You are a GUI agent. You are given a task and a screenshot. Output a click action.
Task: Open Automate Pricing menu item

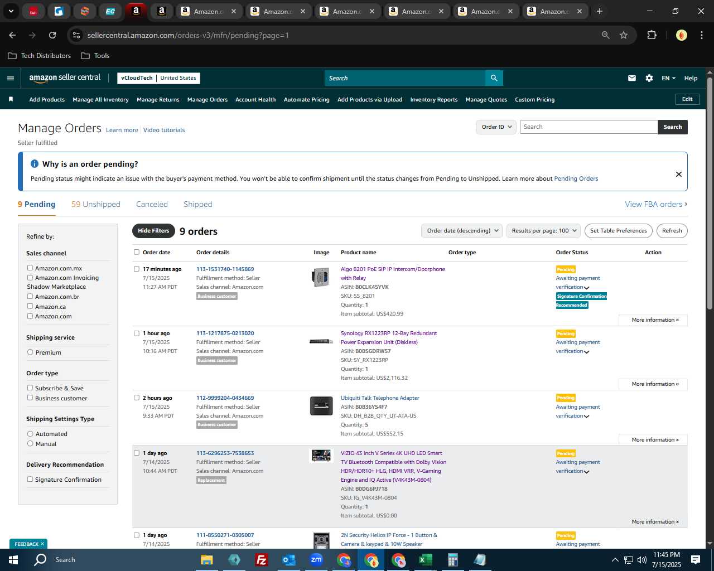coord(307,100)
